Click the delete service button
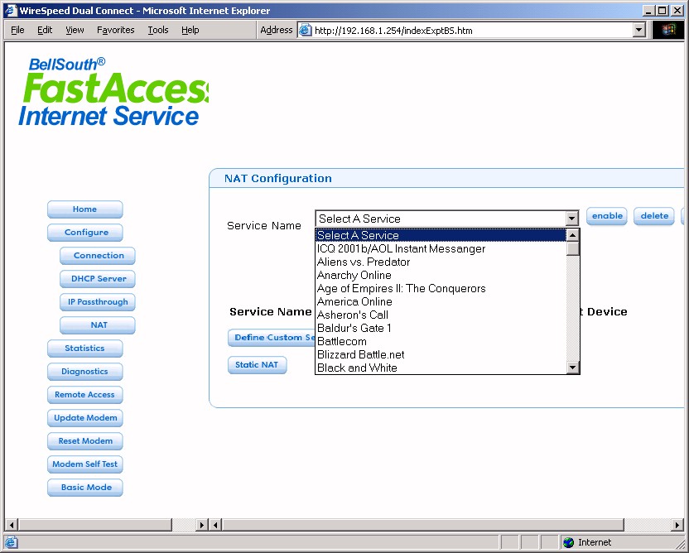Screen dimensions: 689x553 [x=654, y=216]
